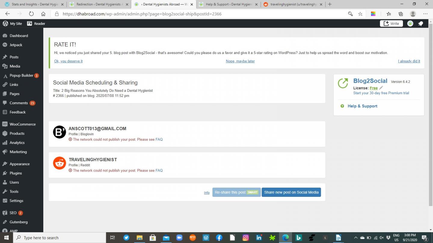
Task: Open Instagram from the Windows taskbar
Action: [246, 238]
